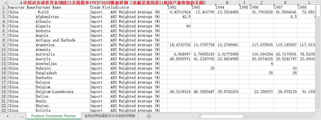Select row 1 header
Screen dimensions: 321x120
(4, 7)
